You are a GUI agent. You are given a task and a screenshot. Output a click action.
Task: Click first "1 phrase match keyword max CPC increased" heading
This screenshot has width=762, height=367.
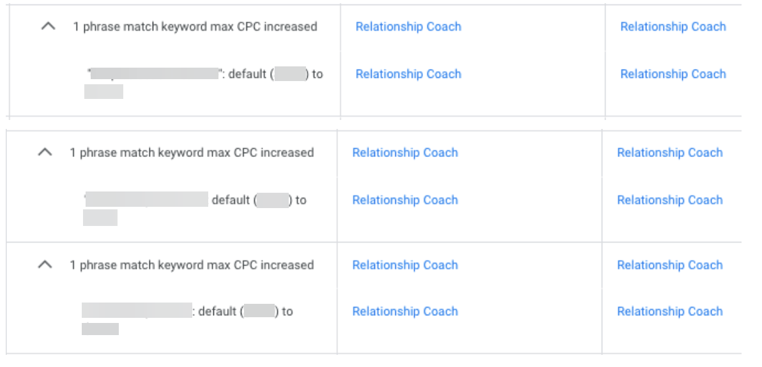coord(195,27)
